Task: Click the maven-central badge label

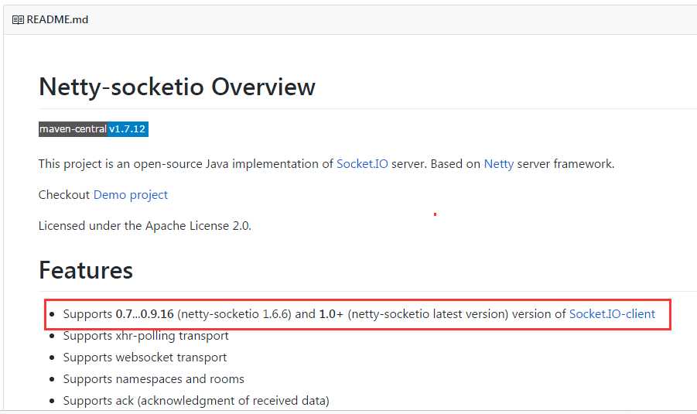Action: coord(73,129)
